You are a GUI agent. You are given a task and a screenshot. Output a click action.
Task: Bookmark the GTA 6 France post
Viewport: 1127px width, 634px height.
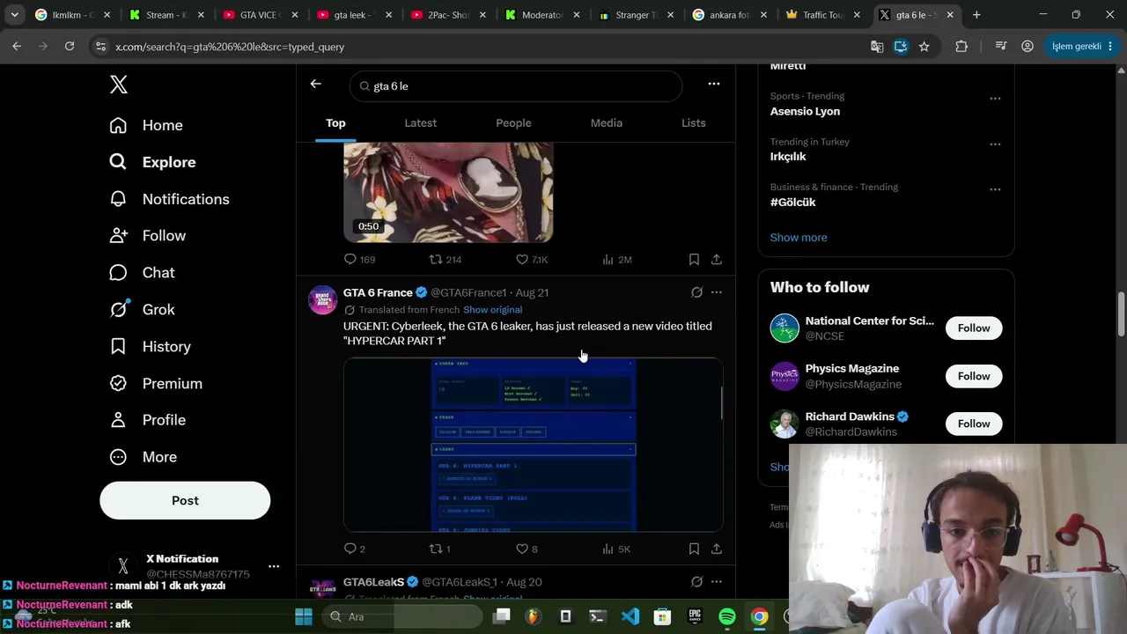[694, 549]
